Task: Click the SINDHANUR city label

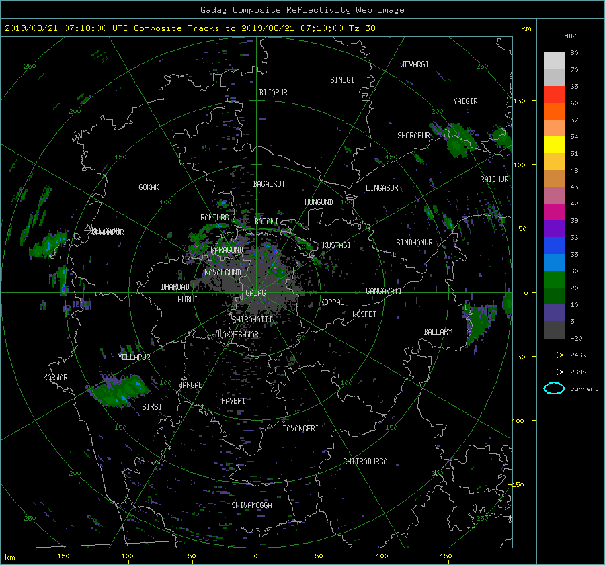Action: 414,243
